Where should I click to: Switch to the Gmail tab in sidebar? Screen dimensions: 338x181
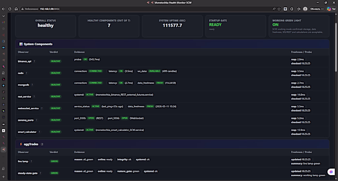point(3,22)
